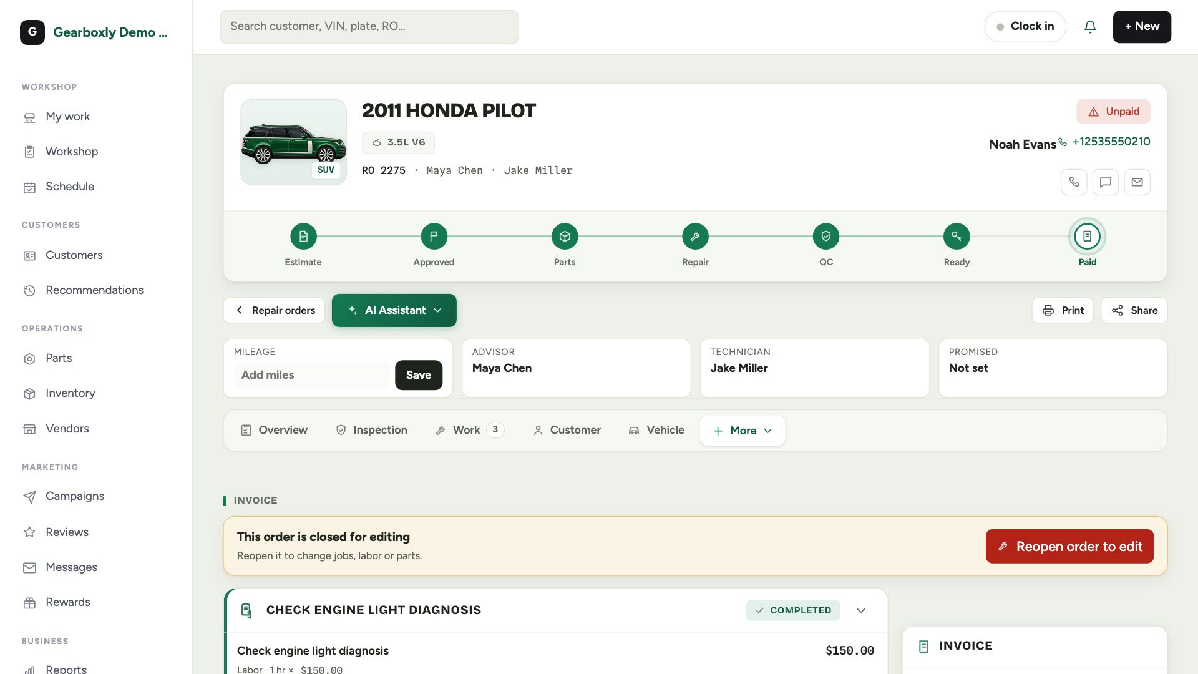Viewport: 1198px width, 674px height.
Task: Save the mileage entry
Action: (419, 375)
